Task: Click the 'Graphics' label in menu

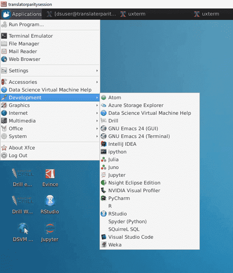Action: point(19,106)
